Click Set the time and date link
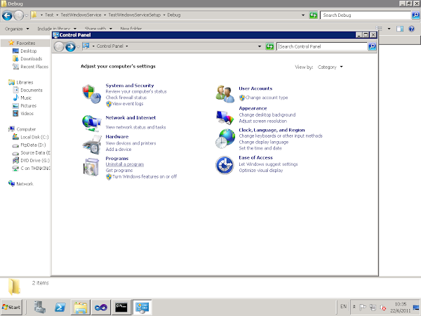The width and height of the screenshot is (421, 316). [x=260, y=148]
